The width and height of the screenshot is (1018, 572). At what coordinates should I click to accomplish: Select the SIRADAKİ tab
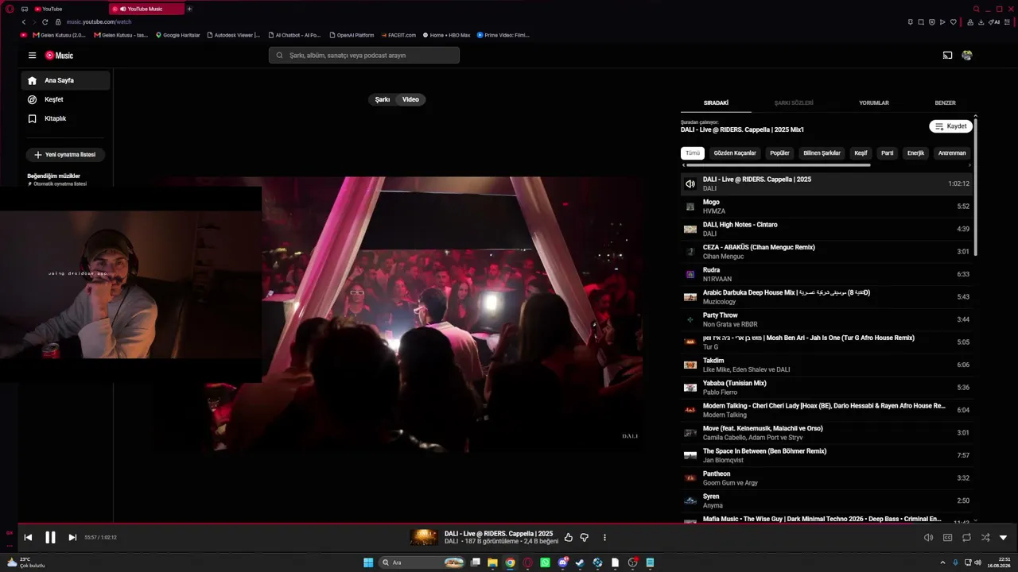[x=717, y=103]
